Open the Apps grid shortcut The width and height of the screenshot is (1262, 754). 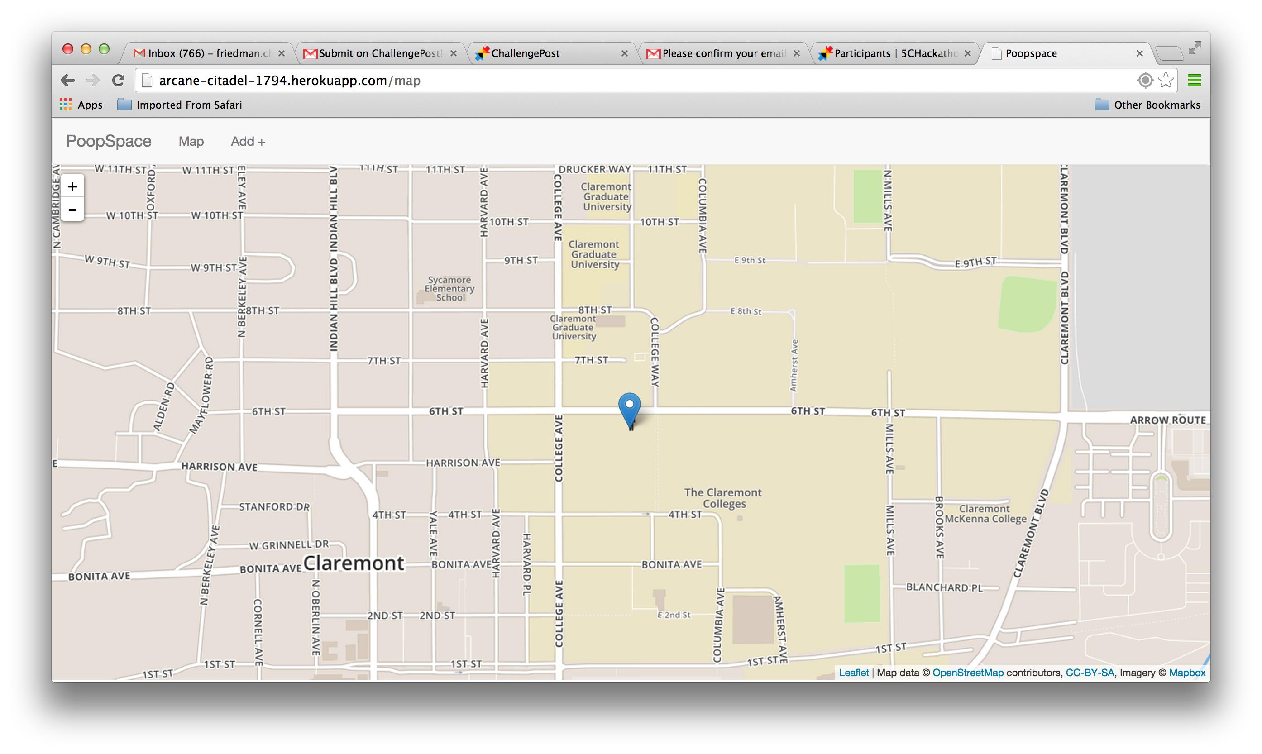tap(81, 105)
